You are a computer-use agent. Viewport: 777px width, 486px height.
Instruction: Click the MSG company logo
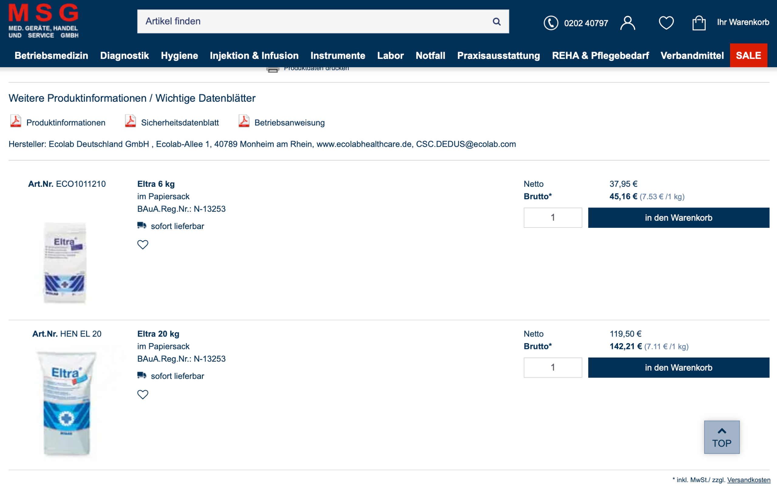pyautogui.click(x=43, y=21)
